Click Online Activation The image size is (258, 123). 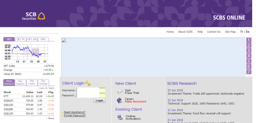[x=133, y=117]
